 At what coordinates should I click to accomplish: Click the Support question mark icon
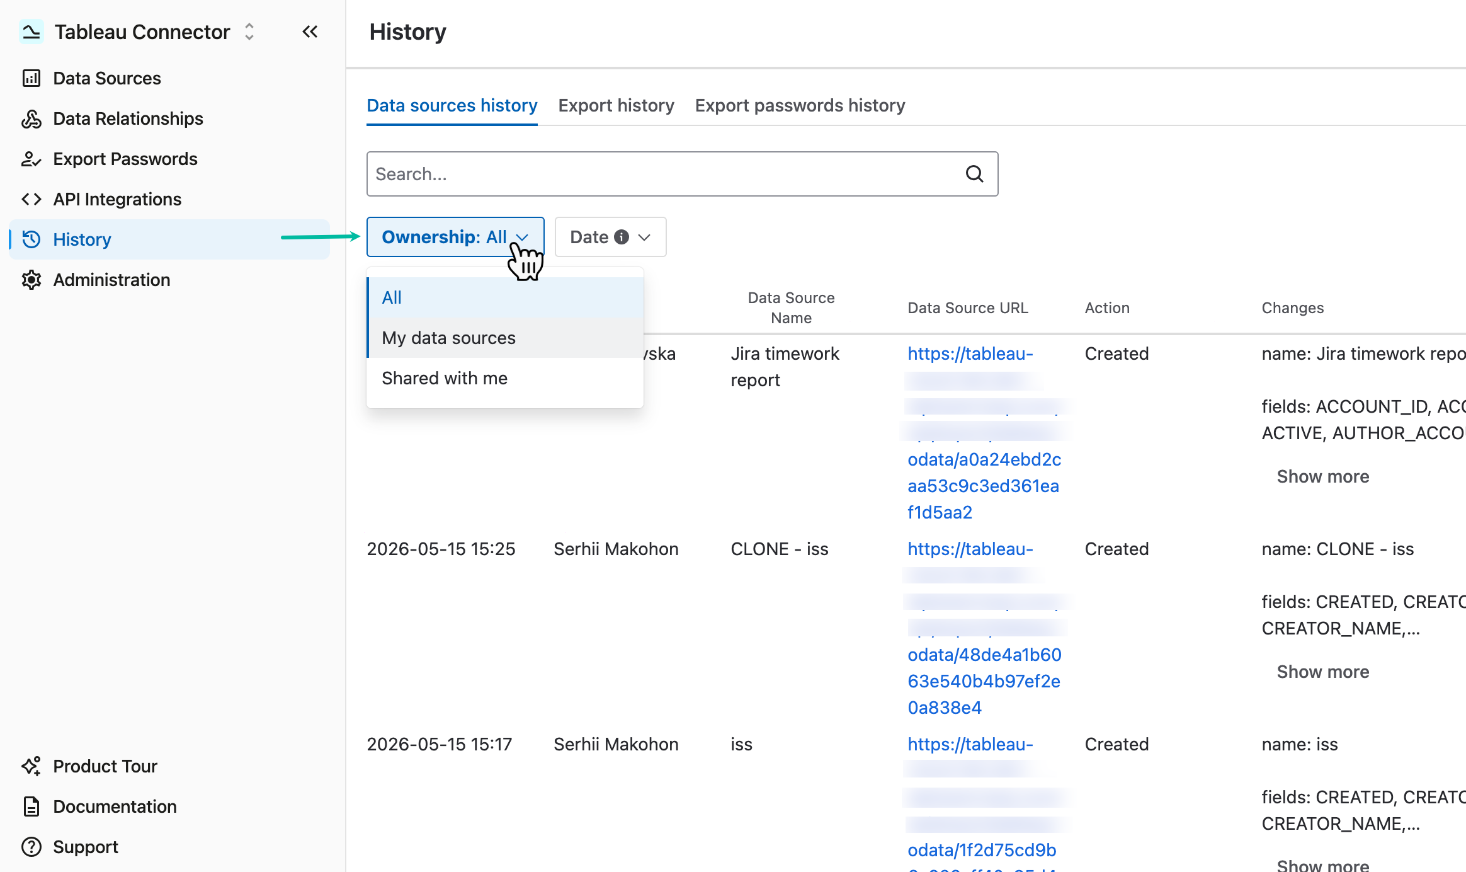pyautogui.click(x=31, y=847)
